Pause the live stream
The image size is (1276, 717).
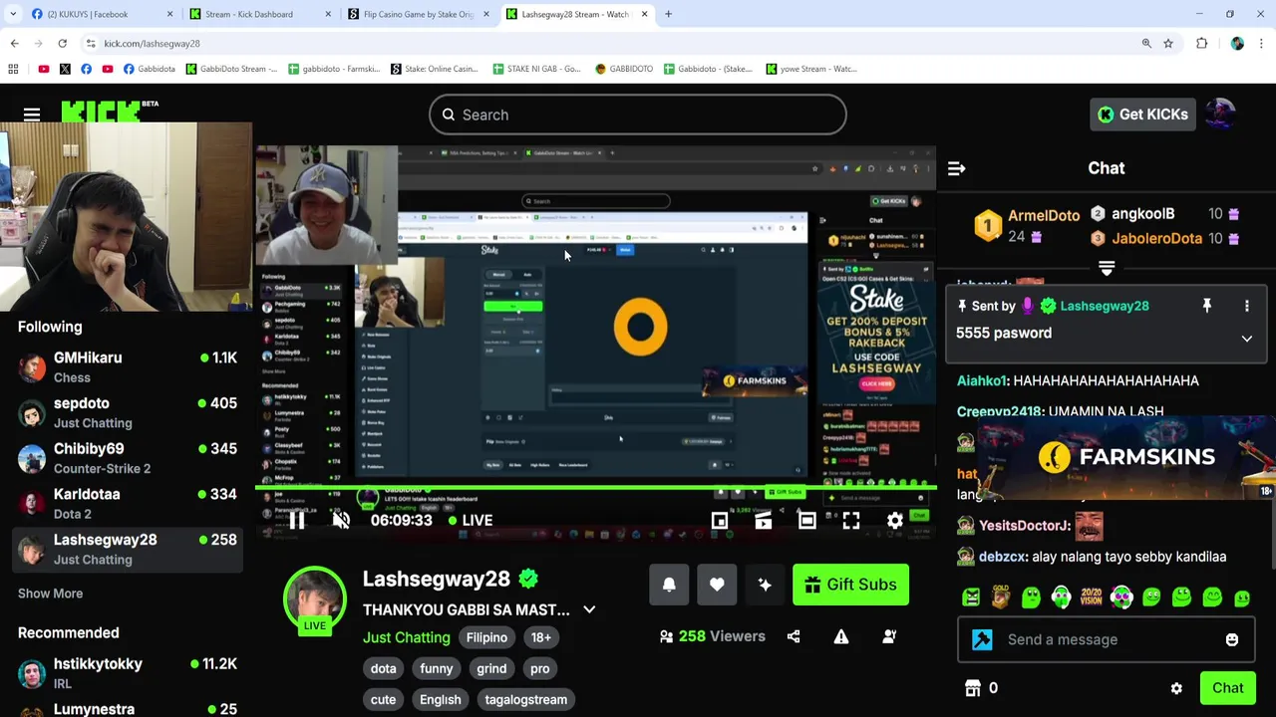[x=297, y=520]
